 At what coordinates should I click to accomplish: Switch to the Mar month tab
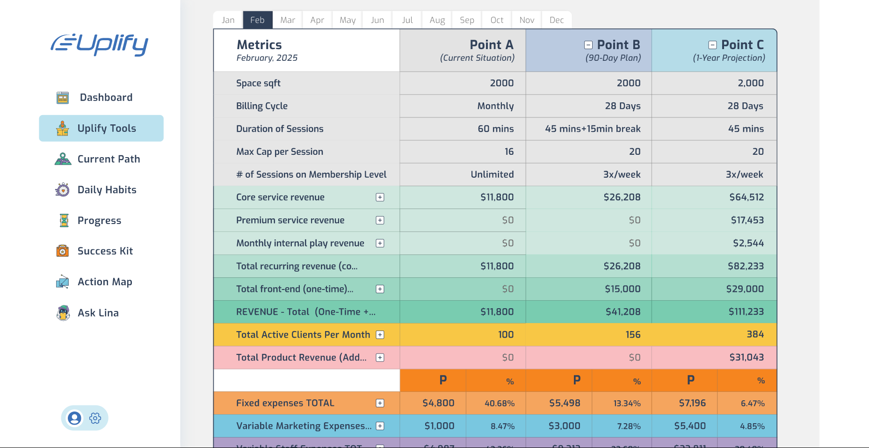(x=288, y=20)
